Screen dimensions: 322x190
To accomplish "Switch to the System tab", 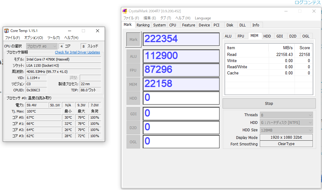I will click(x=159, y=25).
